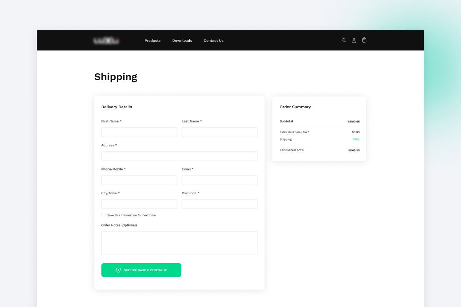Tick Save this information for next time
The image size is (461, 307).
tap(103, 215)
